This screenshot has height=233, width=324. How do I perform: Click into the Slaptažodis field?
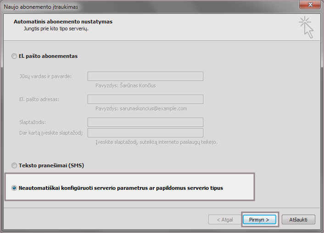tap(145, 122)
